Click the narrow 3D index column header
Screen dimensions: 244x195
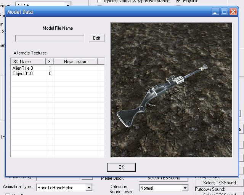pyautogui.click(x=50, y=61)
